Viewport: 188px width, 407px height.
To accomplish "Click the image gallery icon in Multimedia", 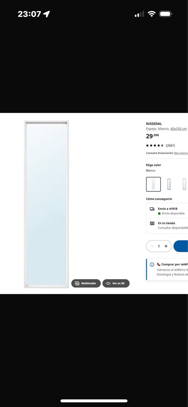I will (77, 283).
